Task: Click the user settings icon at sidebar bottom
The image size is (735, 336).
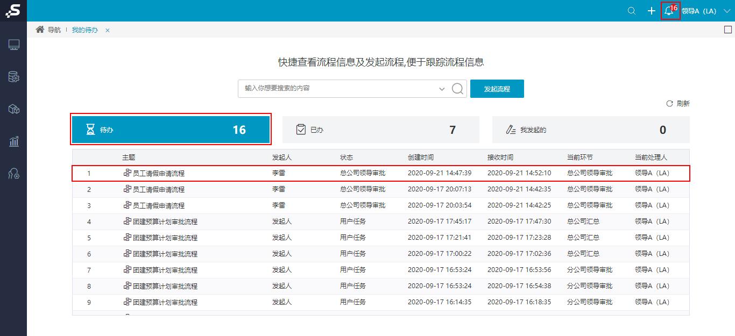Action: [13, 174]
